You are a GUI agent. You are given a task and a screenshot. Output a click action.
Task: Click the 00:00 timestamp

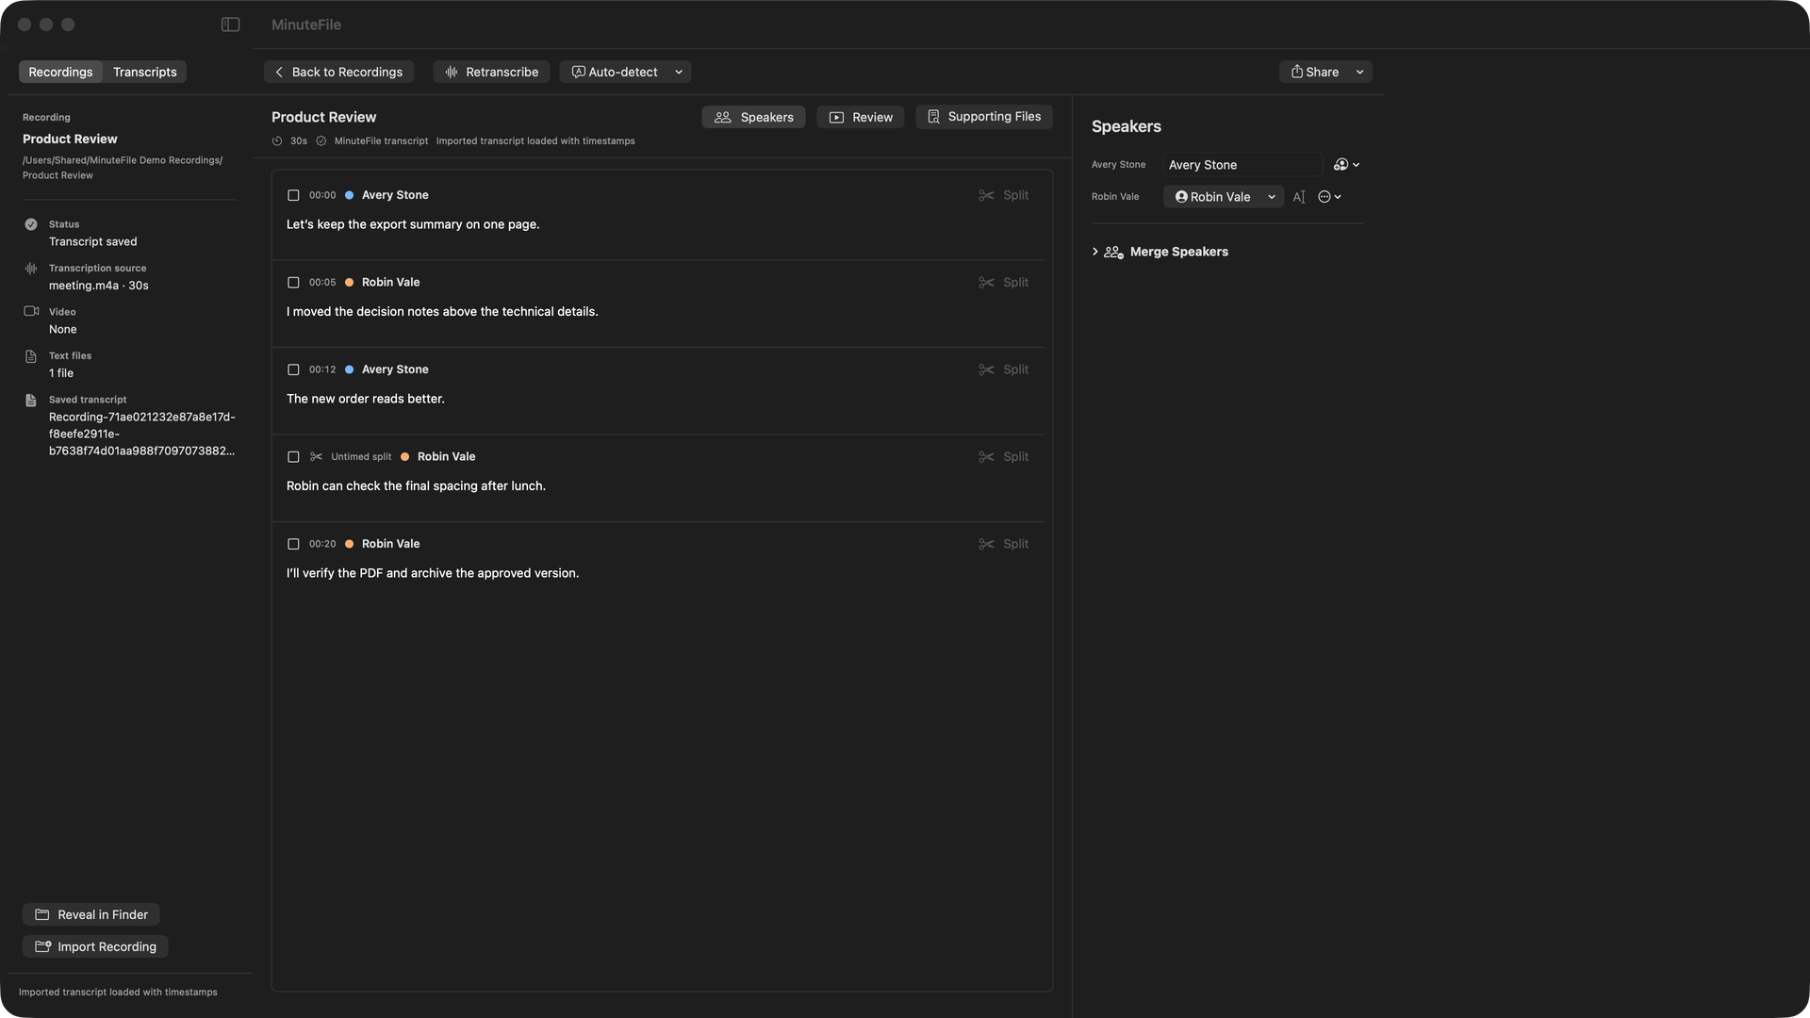(322, 195)
